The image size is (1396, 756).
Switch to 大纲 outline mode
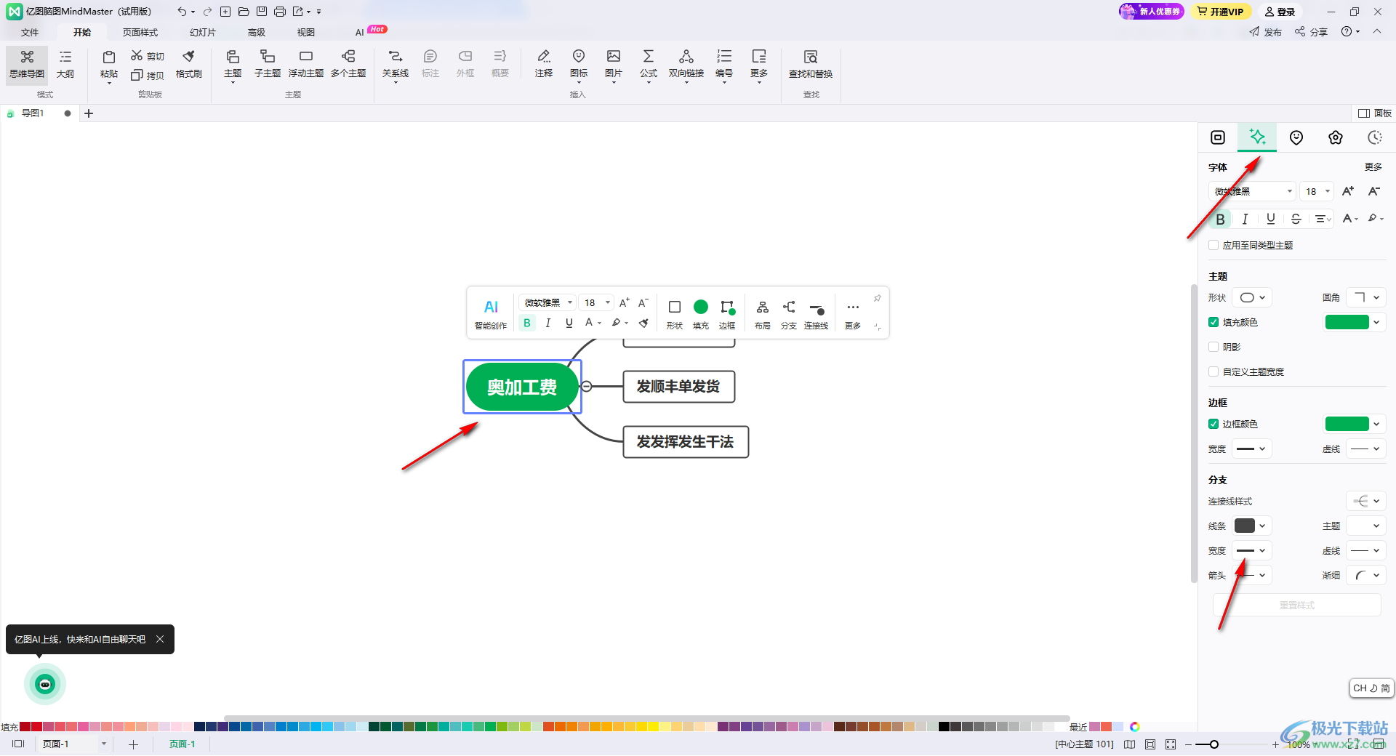coord(65,65)
